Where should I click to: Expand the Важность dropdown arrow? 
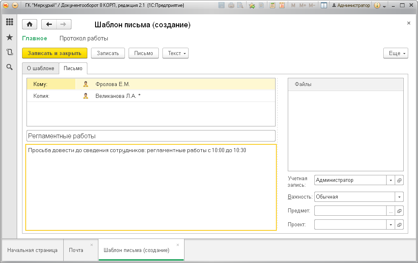pyautogui.click(x=399, y=197)
